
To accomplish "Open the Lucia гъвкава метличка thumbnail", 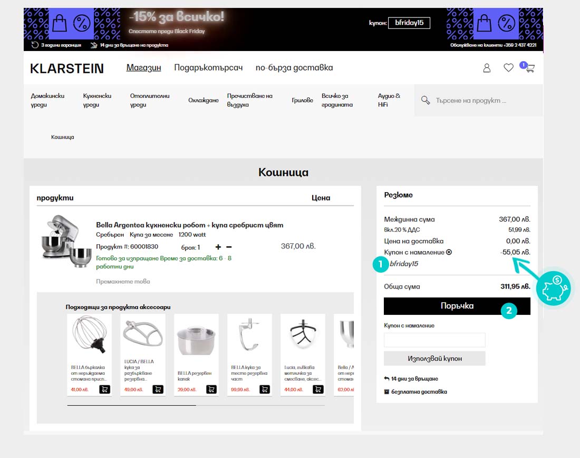I will tap(303, 334).
